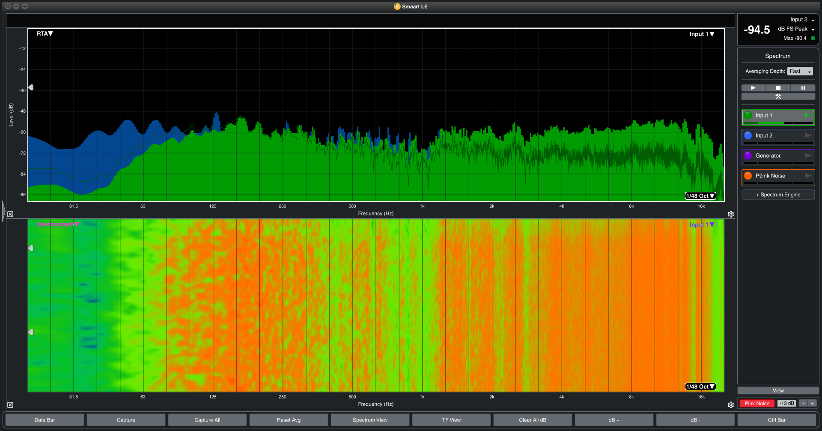
Task: Open the Input 1 selector on Spectrograph
Action: point(702,224)
